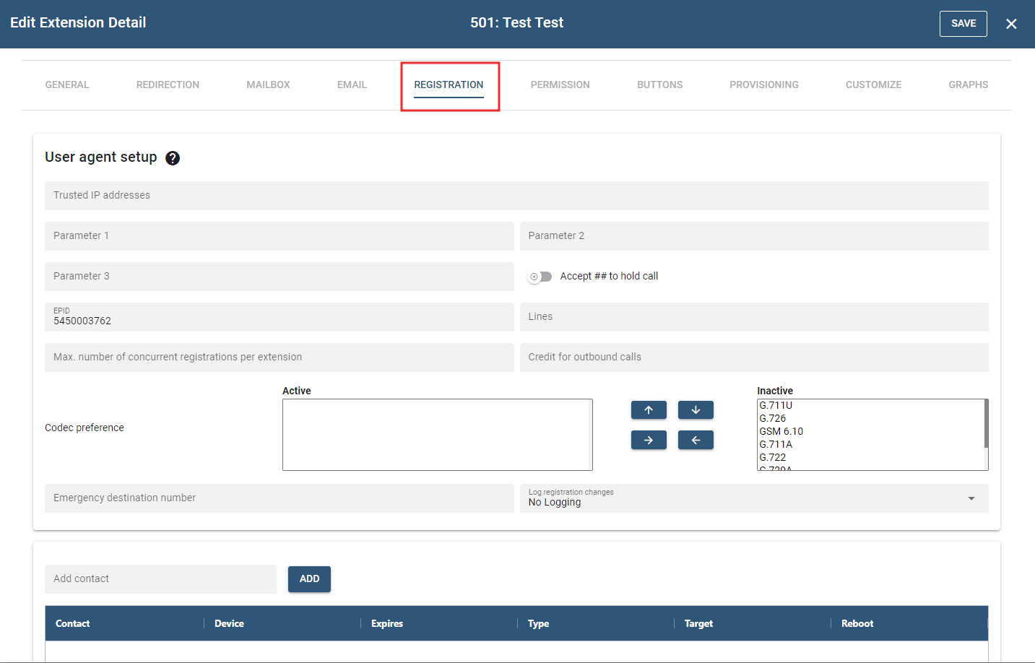Sort by the Expires column header
Screen dimensions: 1035x663
pos(387,623)
